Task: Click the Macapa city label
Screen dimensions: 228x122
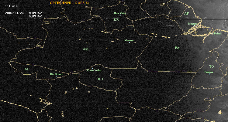Action: (x=193, y=24)
